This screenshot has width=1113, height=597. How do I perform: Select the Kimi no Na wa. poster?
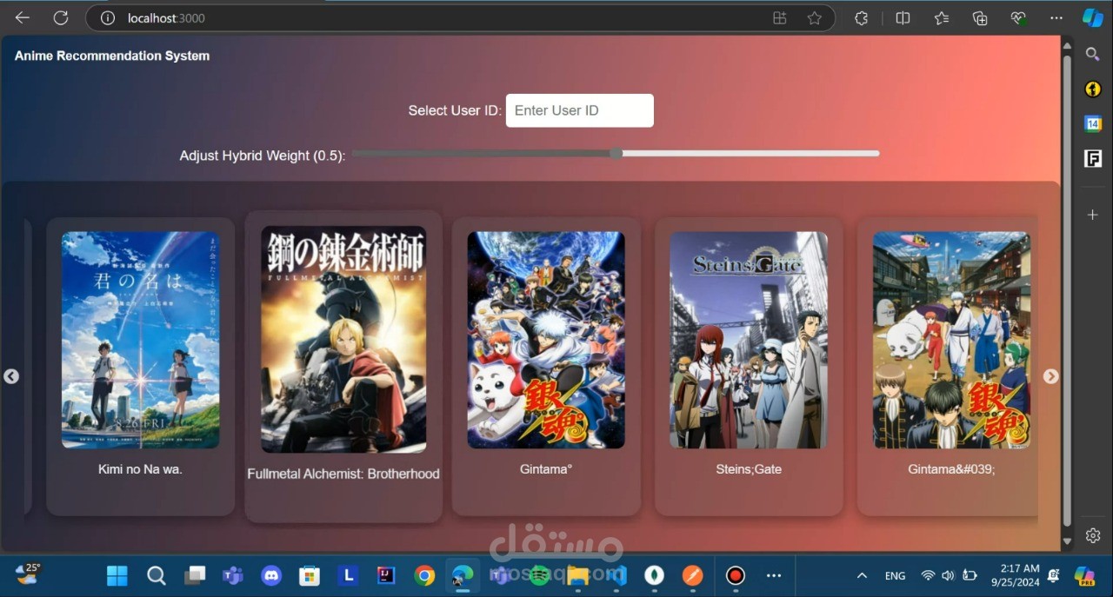click(140, 340)
